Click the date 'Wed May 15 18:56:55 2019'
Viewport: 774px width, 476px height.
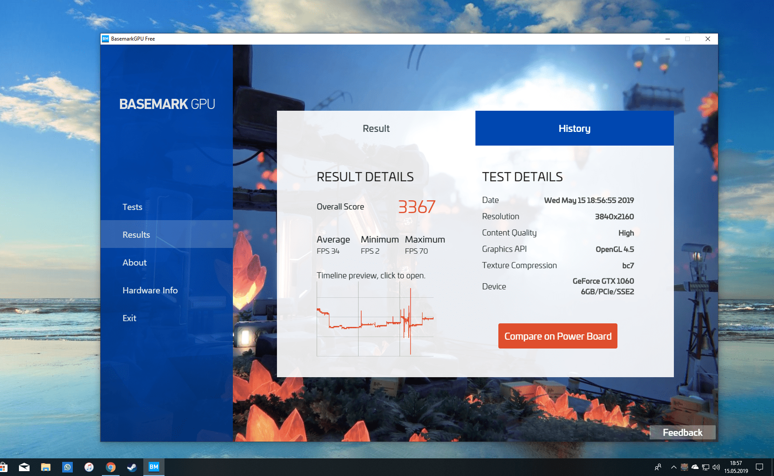tap(589, 200)
